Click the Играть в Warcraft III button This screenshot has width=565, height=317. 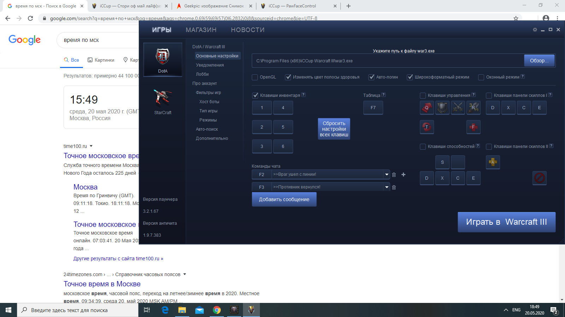(x=506, y=222)
